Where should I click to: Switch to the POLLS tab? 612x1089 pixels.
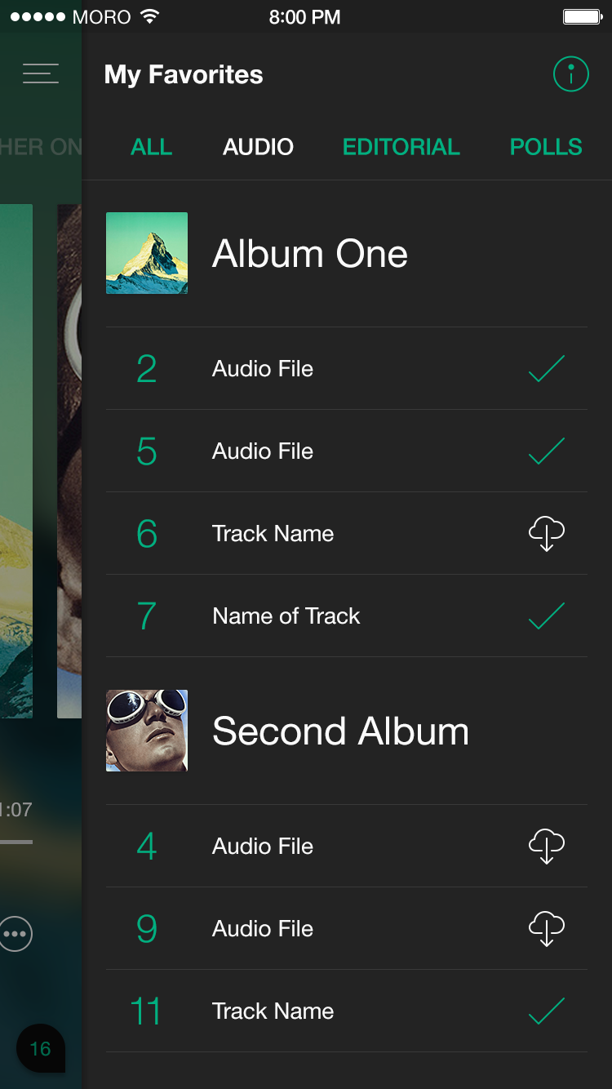(x=546, y=147)
